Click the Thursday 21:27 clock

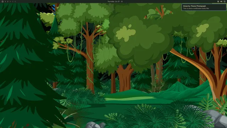click(x=113, y=1)
